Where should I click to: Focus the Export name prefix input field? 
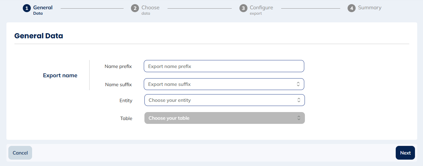(224, 66)
